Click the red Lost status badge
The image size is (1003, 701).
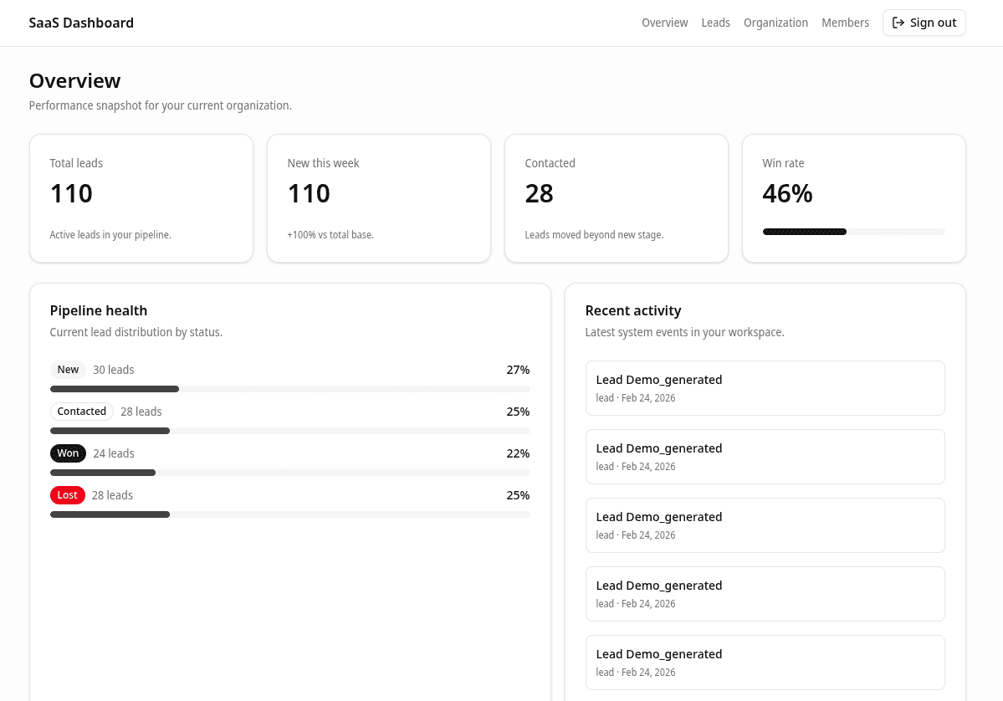pos(67,495)
